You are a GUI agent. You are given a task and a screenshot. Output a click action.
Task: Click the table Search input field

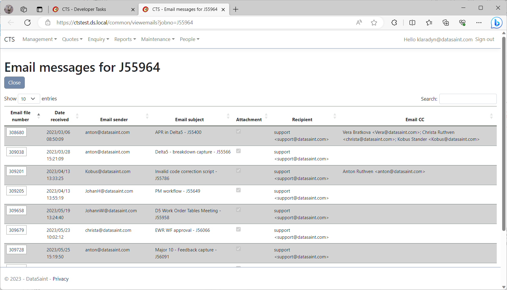pos(468,99)
